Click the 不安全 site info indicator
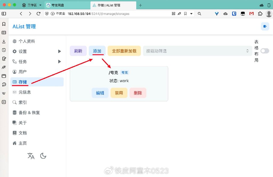 pyautogui.click(x=58, y=14)
